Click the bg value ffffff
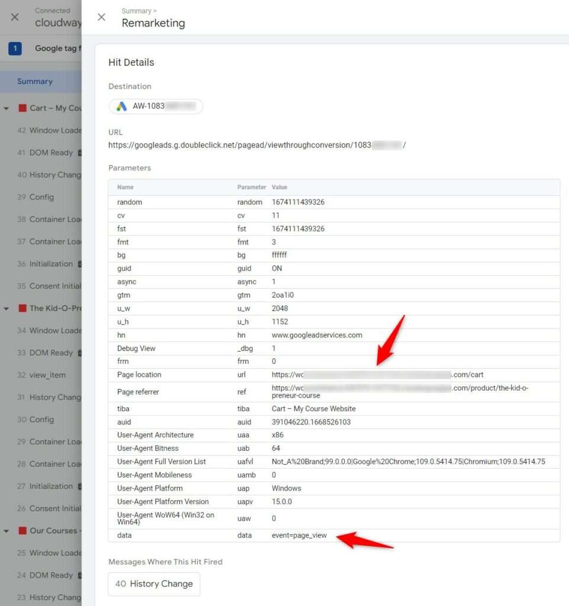 pos(279,255)
